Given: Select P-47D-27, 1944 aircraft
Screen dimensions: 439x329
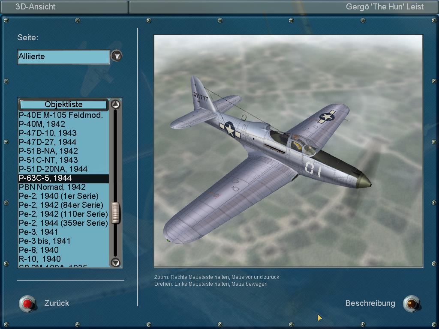Looking at the screenshot, I should click(x=63, y=142).
